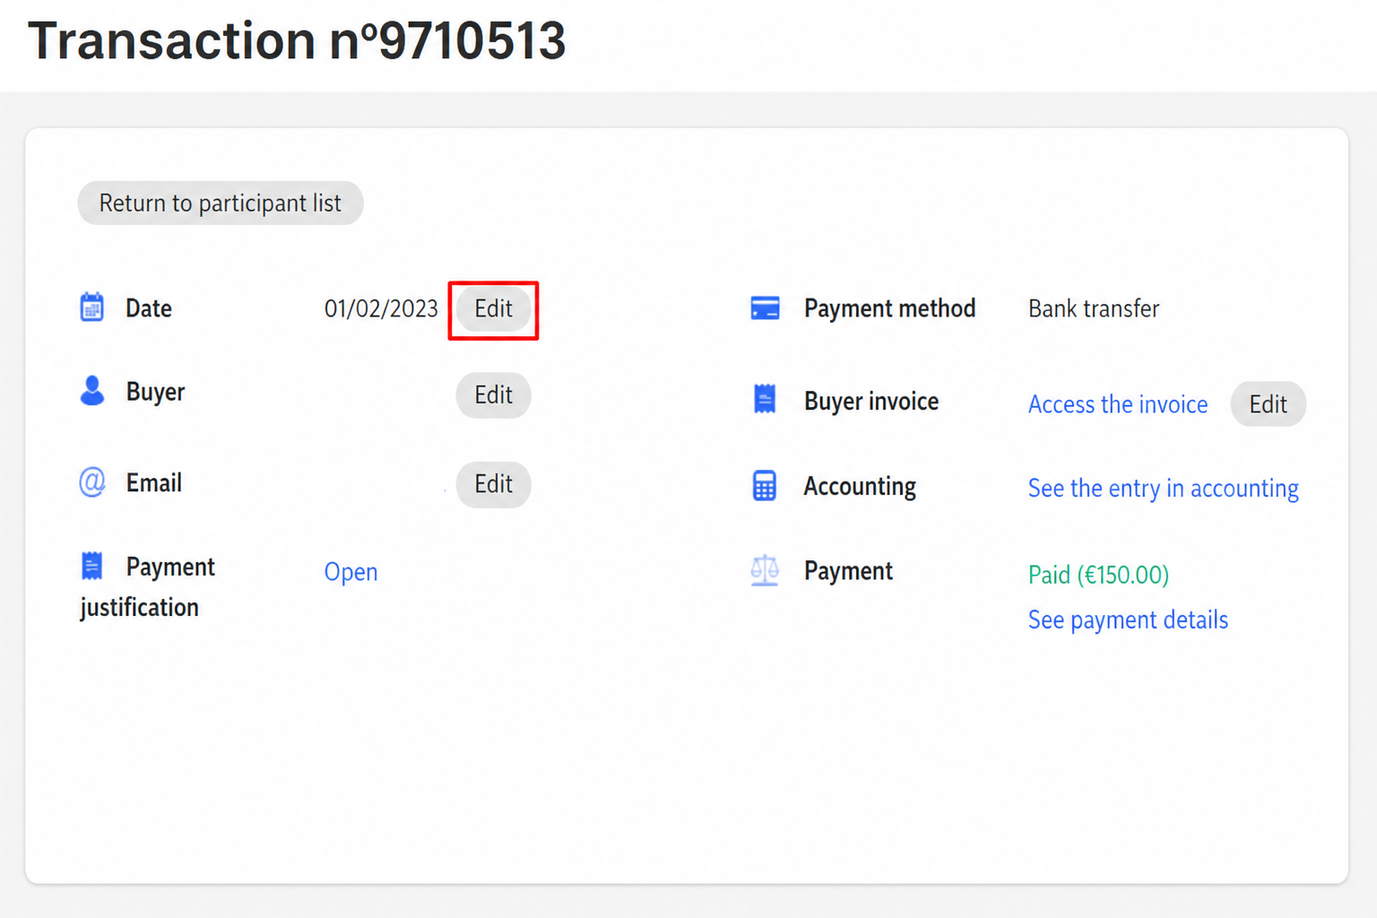The width and height of the screenshot is (1377, 918).
Task: Edit the Buyer invoice
Action: [x=1268, y=404]
